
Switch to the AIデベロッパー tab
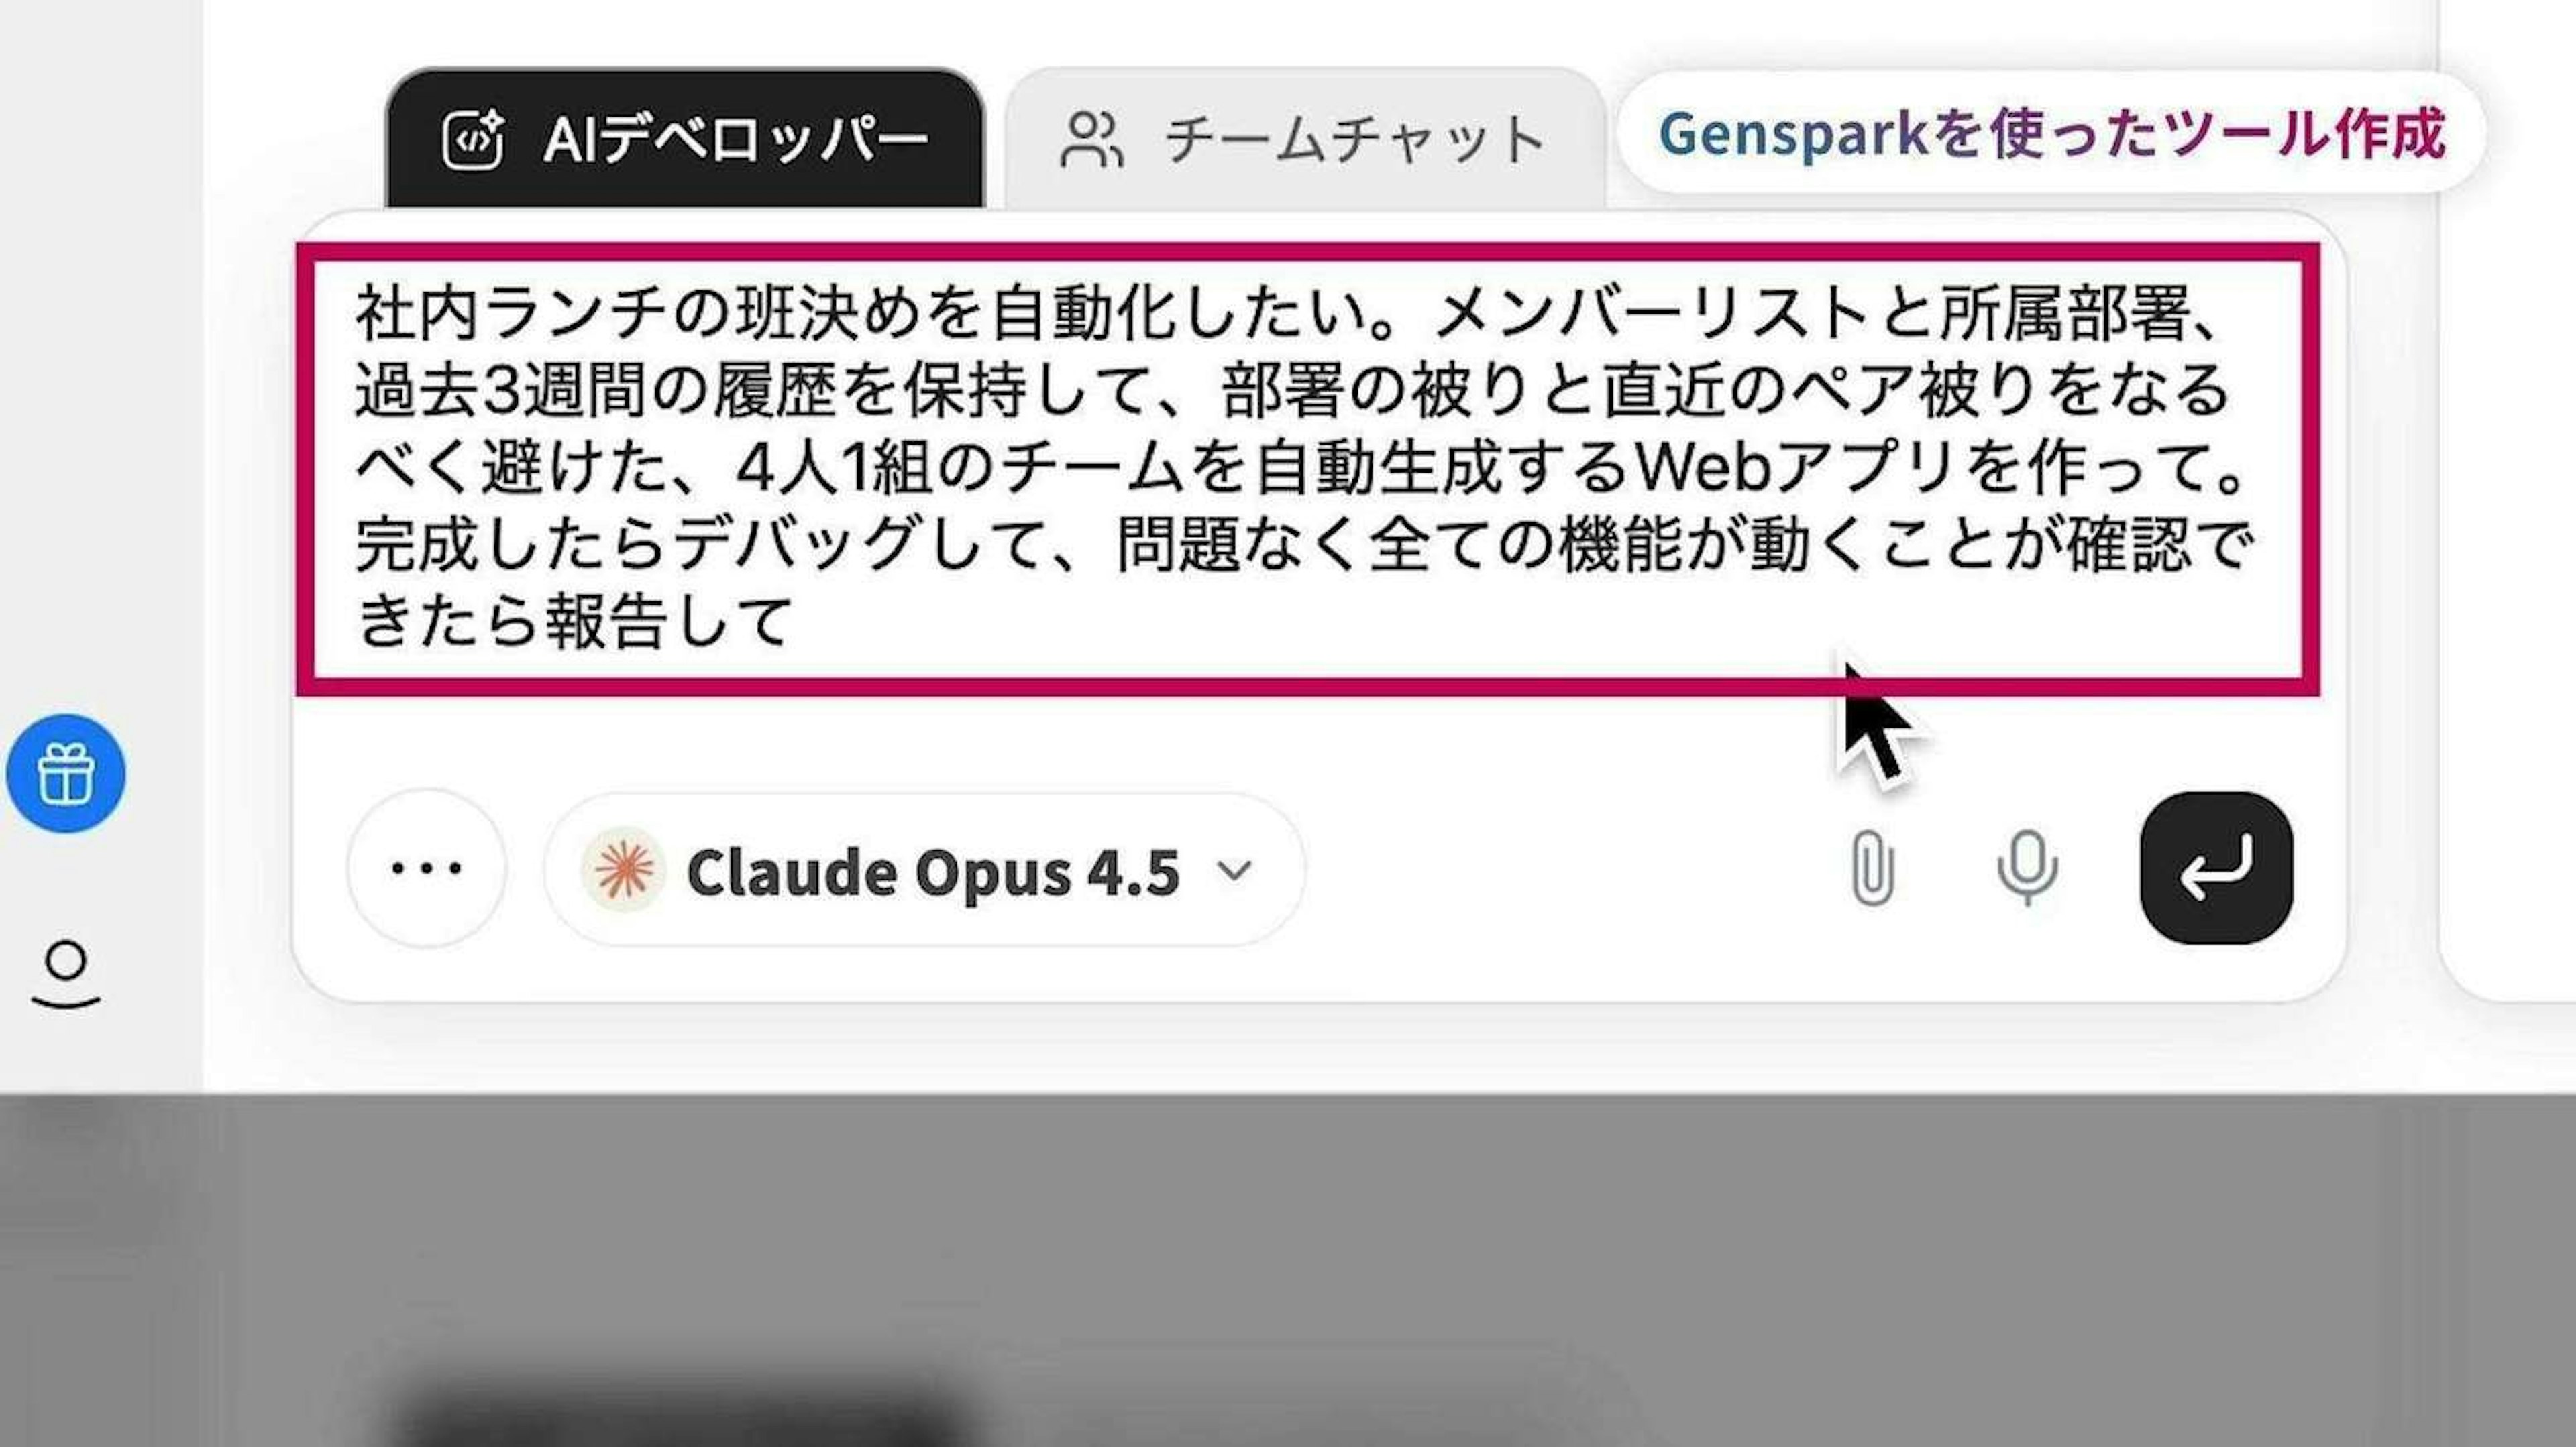pos(685,139)
